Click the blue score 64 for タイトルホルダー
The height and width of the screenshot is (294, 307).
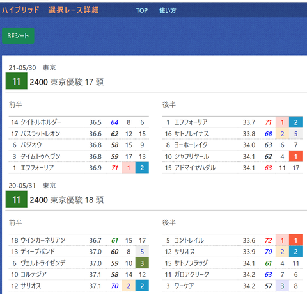(114, 122)
